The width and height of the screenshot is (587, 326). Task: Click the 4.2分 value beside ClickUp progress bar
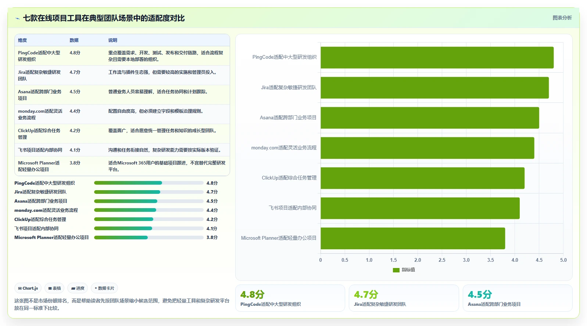coord(212,219)
